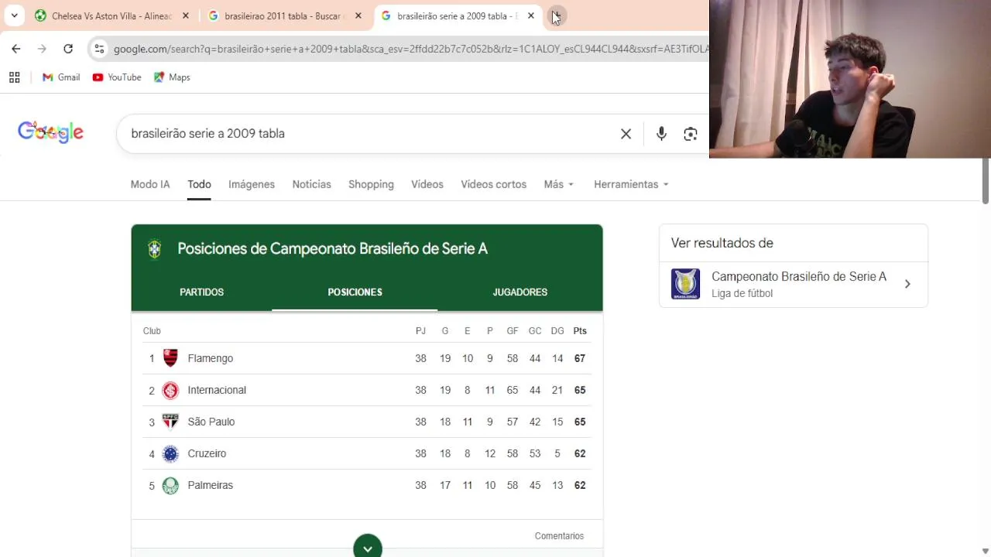Open the Cruzeiro team name
The width and height of the screenshot is (991, 557).
207,453
